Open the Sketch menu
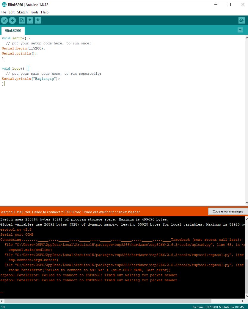 pos(22,12)
